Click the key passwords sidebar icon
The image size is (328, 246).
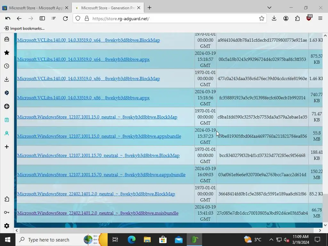point(7,212)
